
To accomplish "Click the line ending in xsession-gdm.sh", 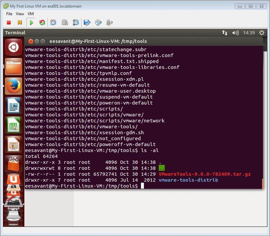I will tap(84, 132).
